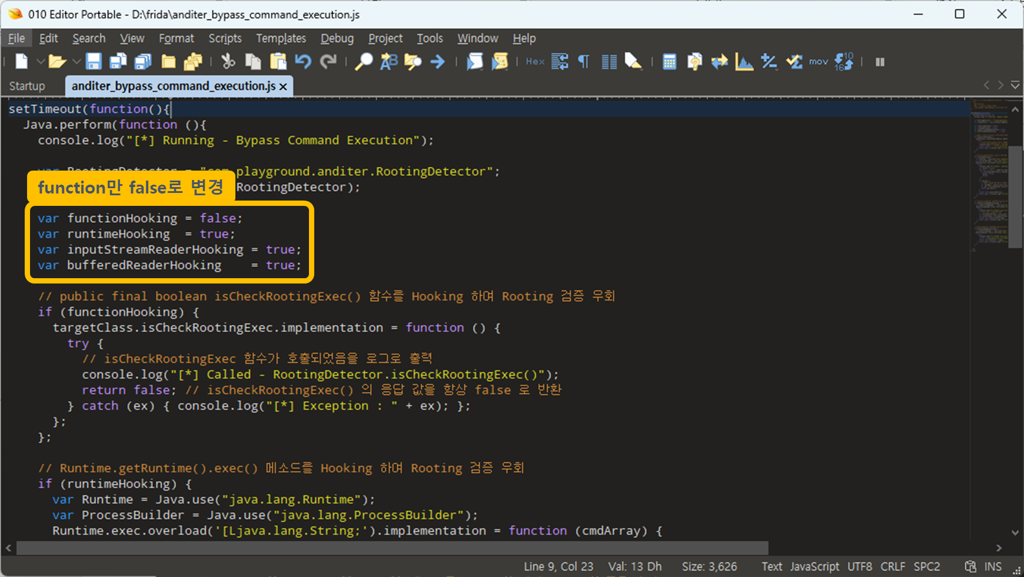
Task: Click the Convert arrows icon
Action: 719,61
